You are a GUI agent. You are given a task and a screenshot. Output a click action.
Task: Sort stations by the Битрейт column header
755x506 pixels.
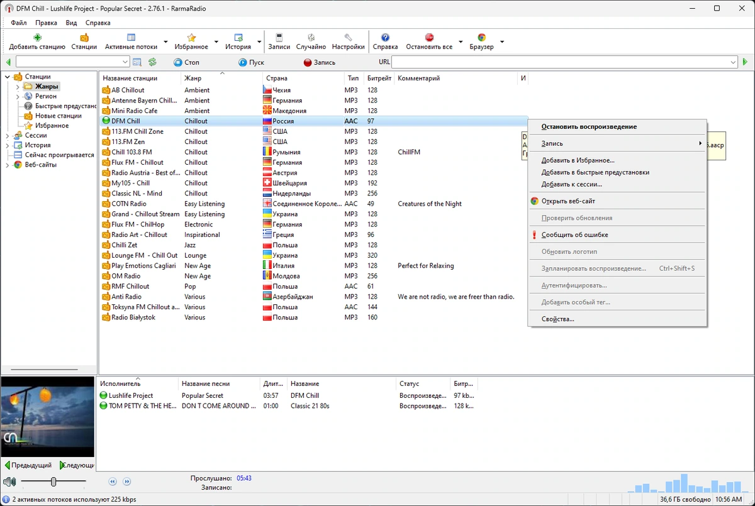[379, 79]
